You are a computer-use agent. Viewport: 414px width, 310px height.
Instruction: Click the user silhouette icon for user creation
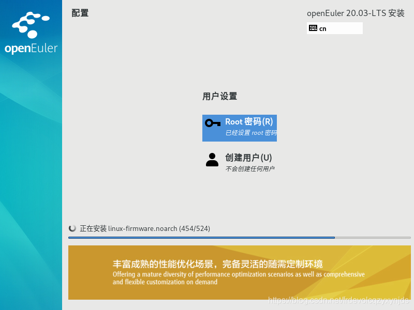(x=212, y=159)
